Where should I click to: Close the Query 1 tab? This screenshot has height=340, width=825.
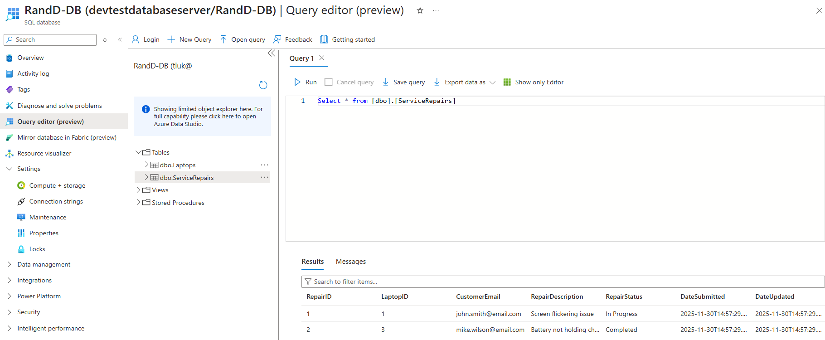pos(322,58)
